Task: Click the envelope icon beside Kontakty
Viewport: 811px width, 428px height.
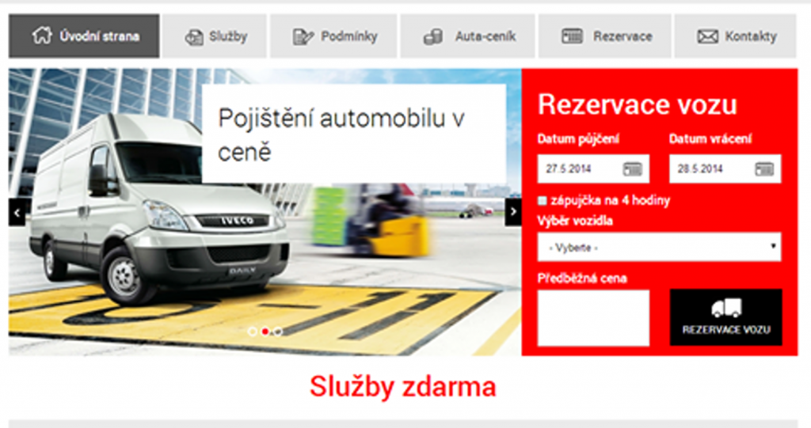Action: coord(707,36)
